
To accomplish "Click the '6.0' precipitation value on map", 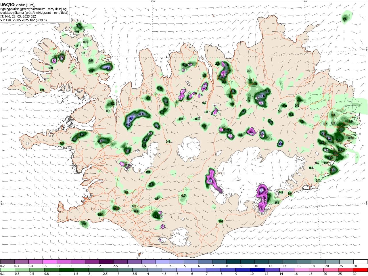I will click(x=141, y=114).
